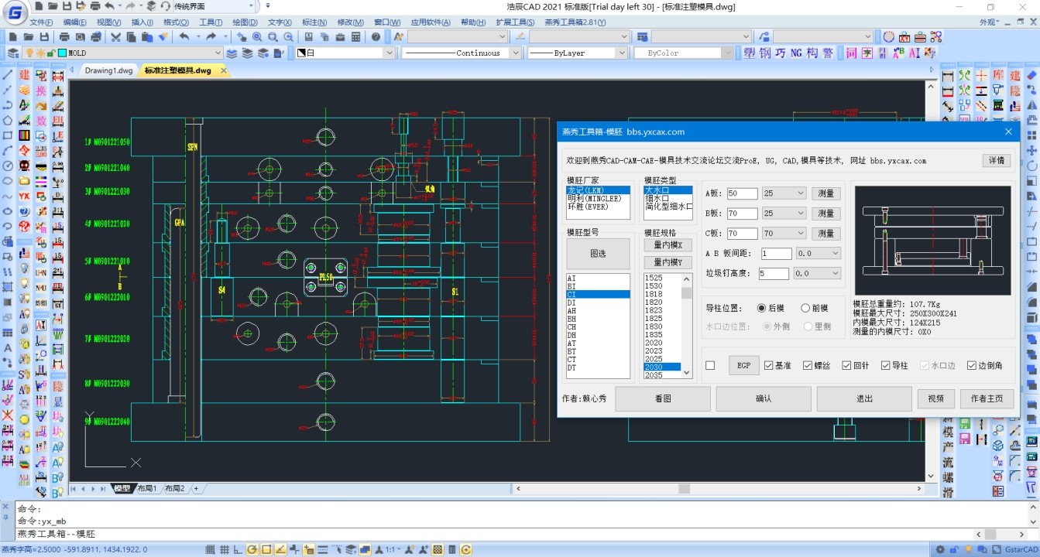Toggle the 边倒角 checkbox
Image resolution: width=1040 pixels, height=557 pixels.
(x=972, y=365)
